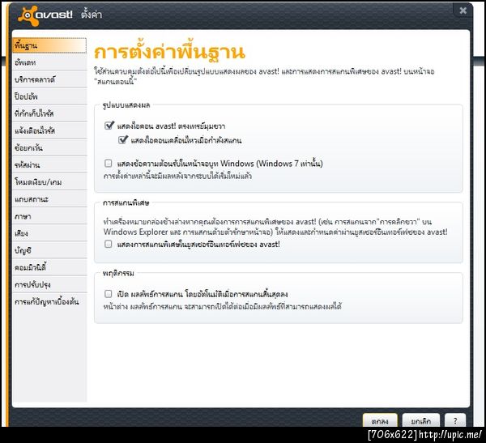Open the อัพเดท settings tab
Screen dimensions: 486x443
pos(49,62)
